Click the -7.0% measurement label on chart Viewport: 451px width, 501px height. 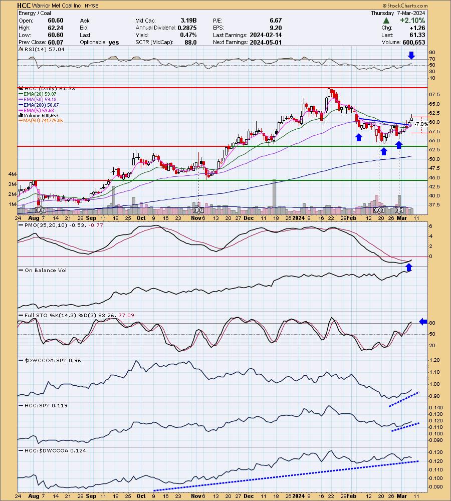point(421,124)
